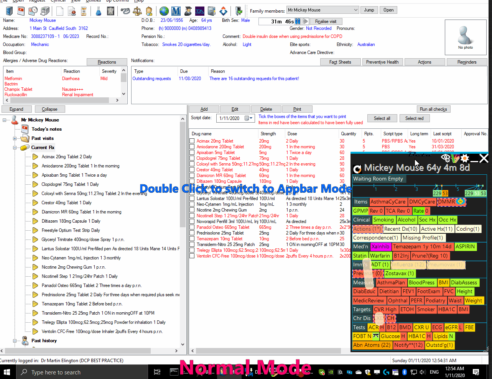Screen dimensions: 492x379
Task: Tick the Clopidogrel 75mg Tablet checkbox
Action: point(192,158)
